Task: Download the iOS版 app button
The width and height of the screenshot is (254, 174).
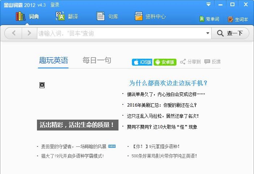Action: click(142, 62)
